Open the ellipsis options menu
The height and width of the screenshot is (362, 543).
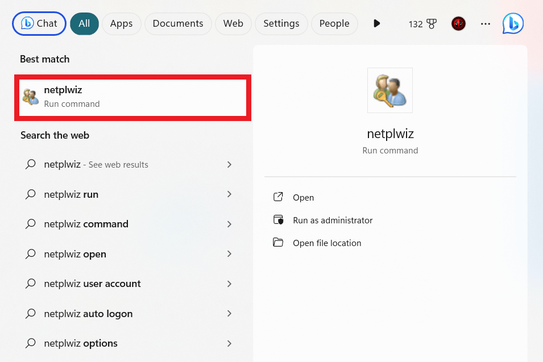point(485,23)
